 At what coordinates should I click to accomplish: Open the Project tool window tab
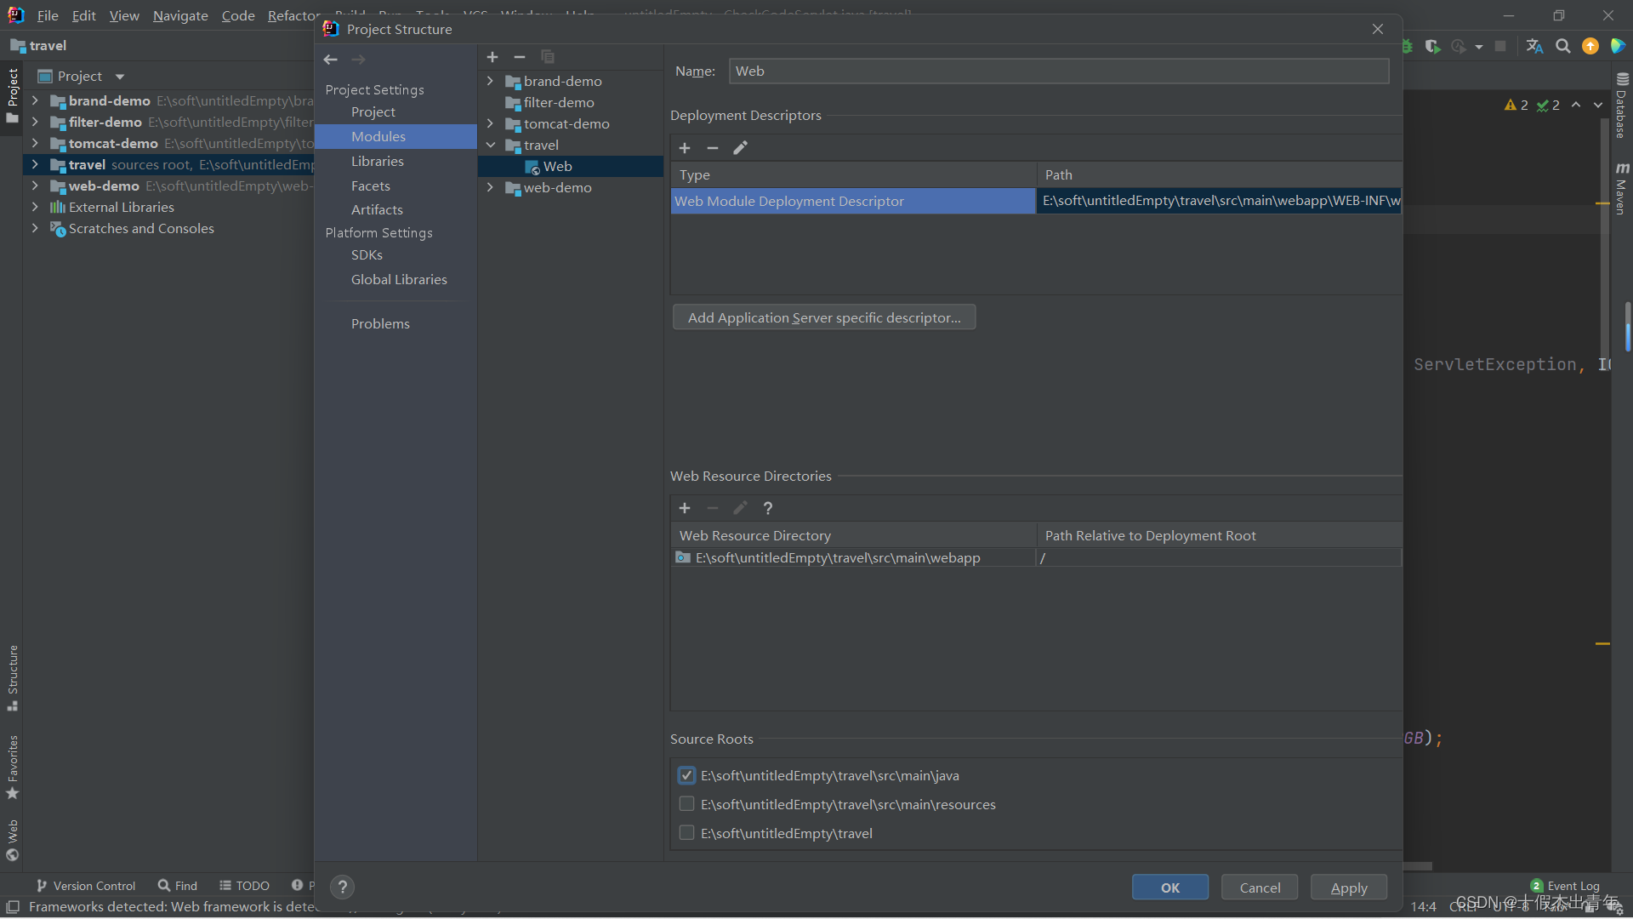13,95
